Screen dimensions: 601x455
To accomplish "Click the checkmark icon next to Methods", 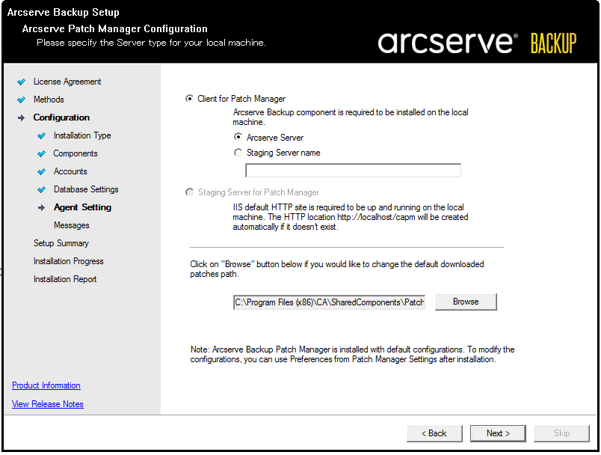I will coord(21,100).
